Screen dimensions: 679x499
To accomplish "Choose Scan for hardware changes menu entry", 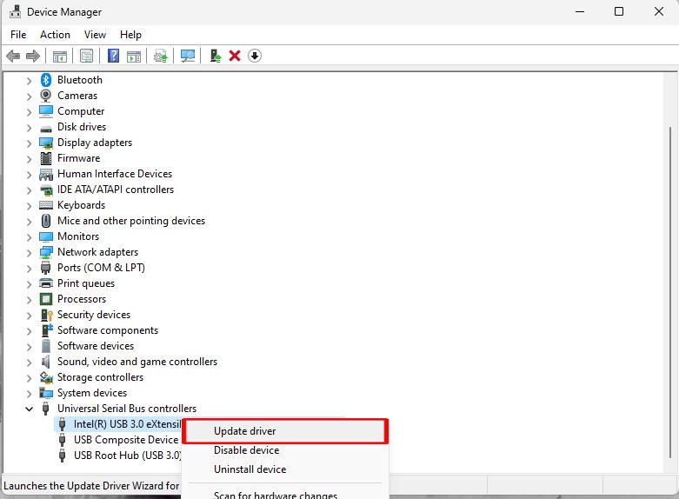I will pos(285,495).
